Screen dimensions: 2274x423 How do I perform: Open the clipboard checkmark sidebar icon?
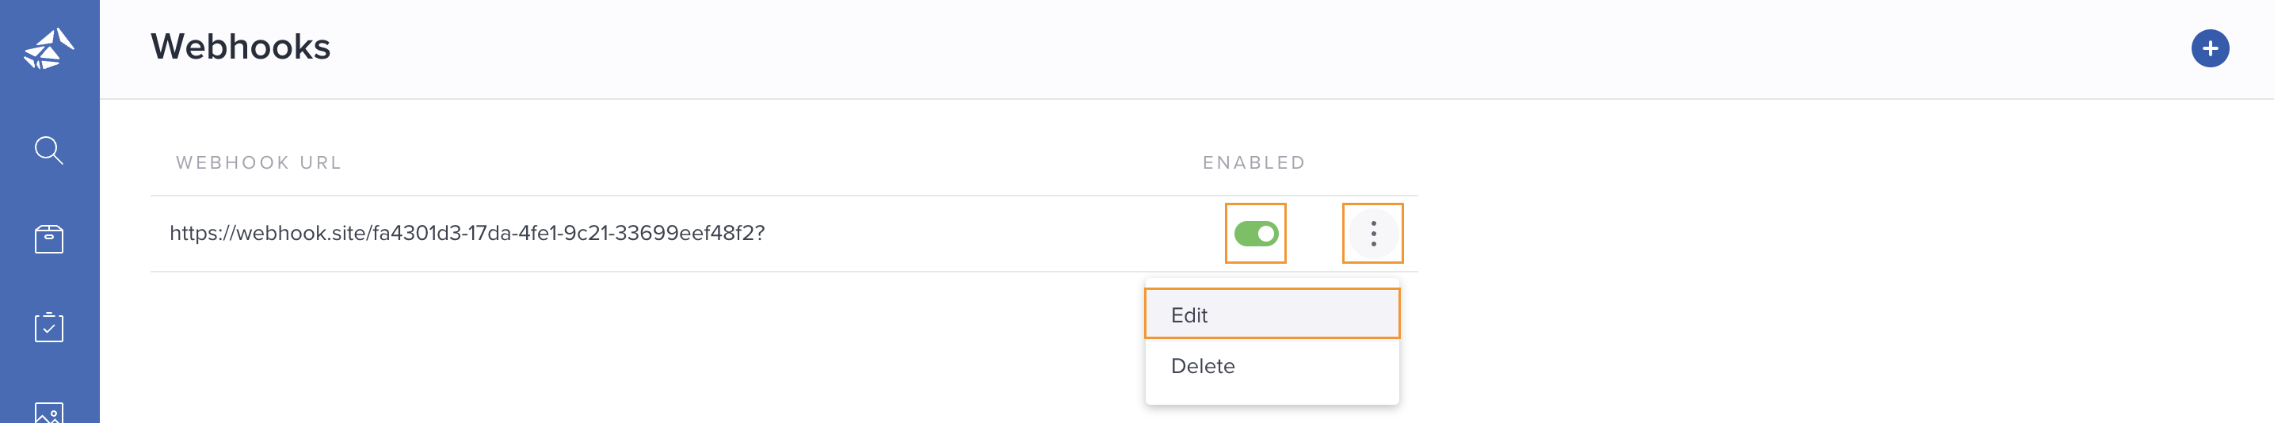(x=48, y=326)
